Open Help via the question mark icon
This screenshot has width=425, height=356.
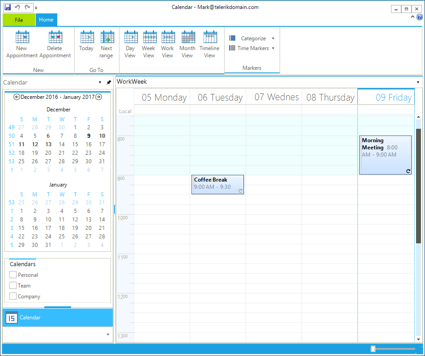tap(419, 17)
